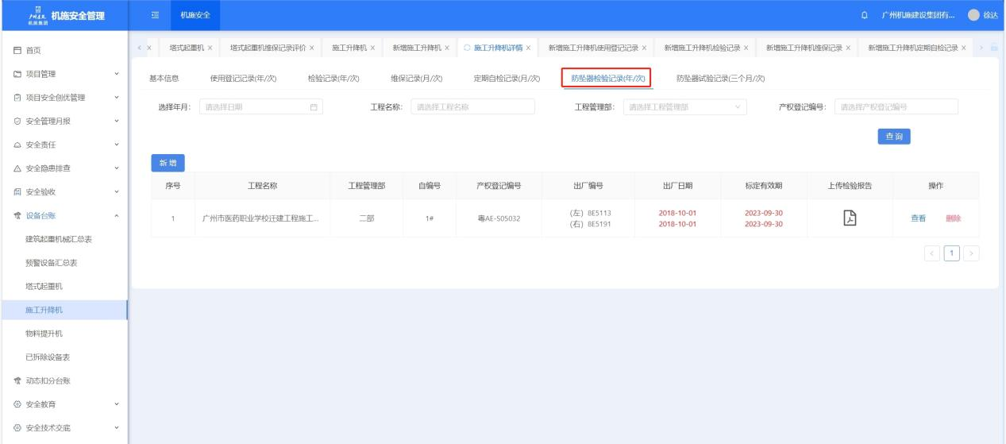Click the calendar icon in date field

(313, 106)
